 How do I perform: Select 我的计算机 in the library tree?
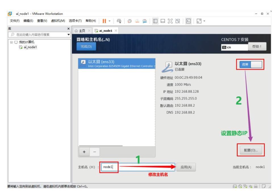tap(27, 42)
